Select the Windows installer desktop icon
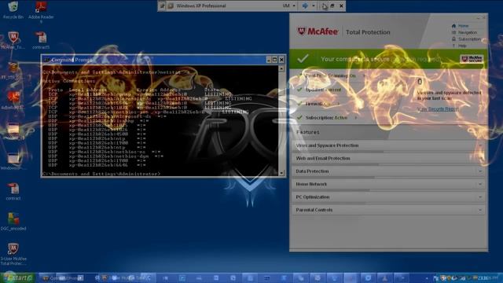 pos(13,161)
